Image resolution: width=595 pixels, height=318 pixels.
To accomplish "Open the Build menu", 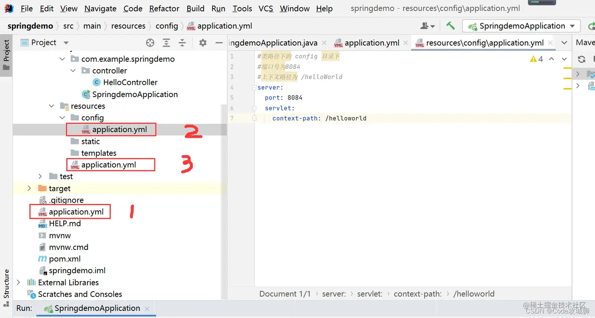I will [x=196, y=8].
